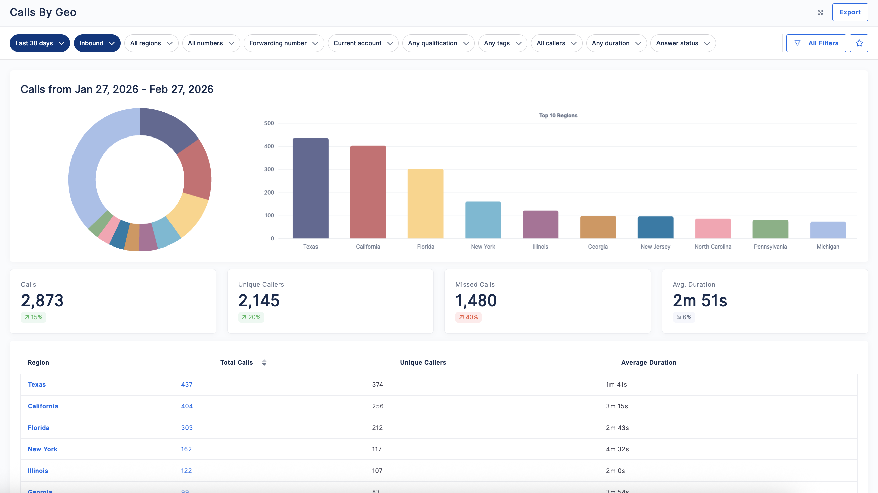Viewport: 878px width, 493px height.
Task: Open the Any duration filter
Action: 616,43
